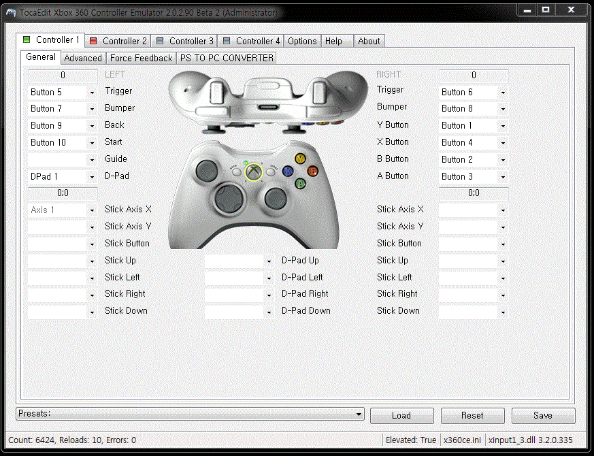Viewport: 594px width, 456px height.
Task: Click the gray Controller 4 status icon
Action: 227,41
